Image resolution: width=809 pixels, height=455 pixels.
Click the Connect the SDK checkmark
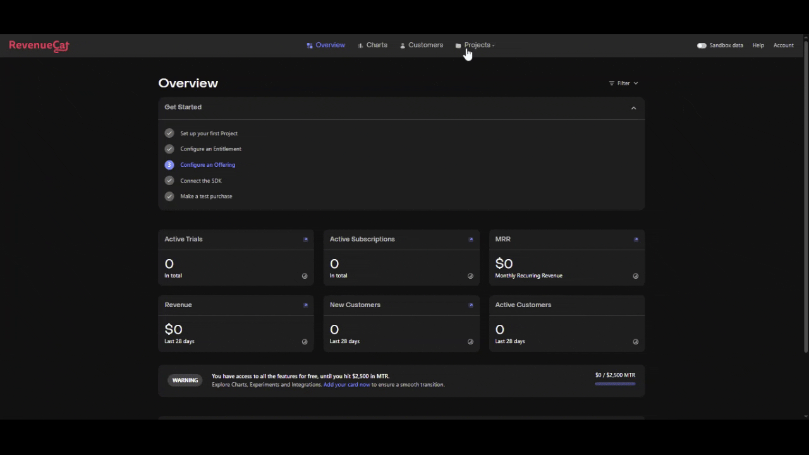[169, 180]
